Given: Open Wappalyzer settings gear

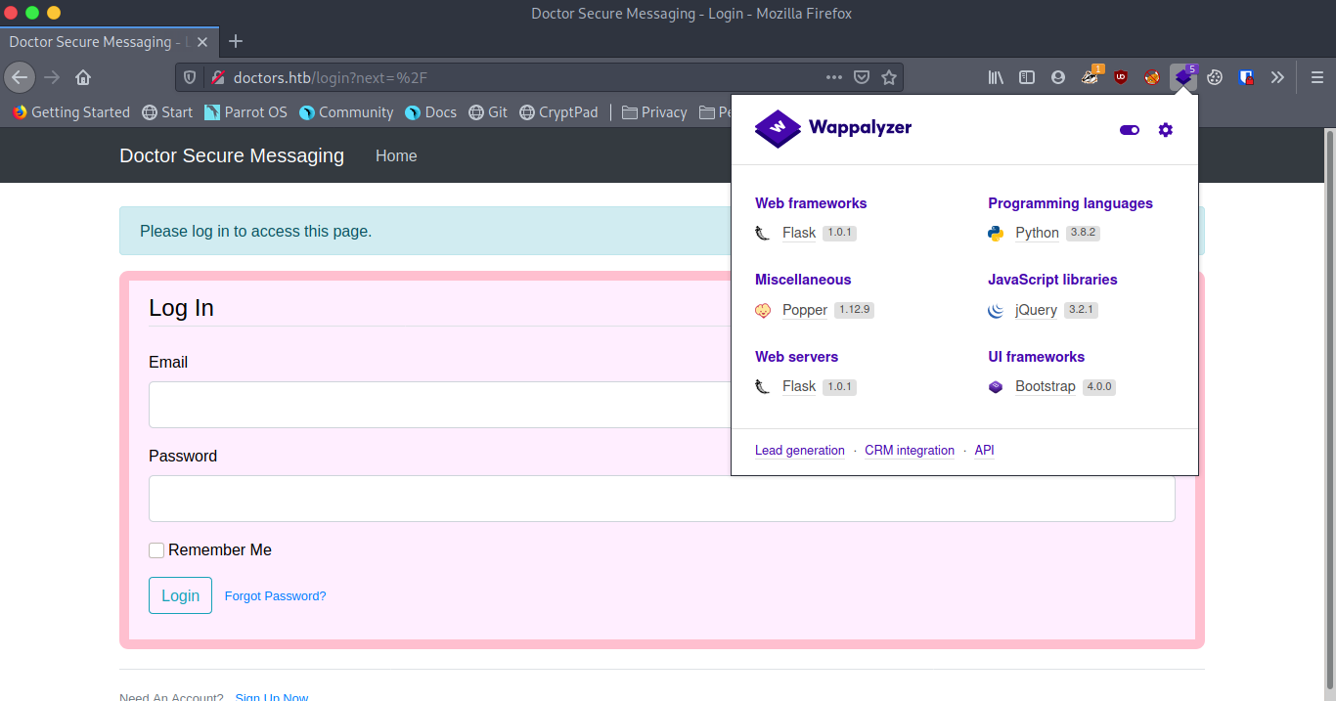Looking at the screenshot, I should click(1165, 130).
